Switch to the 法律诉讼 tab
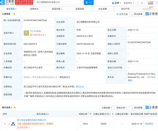158x131 pixels. tap(34, 9)
